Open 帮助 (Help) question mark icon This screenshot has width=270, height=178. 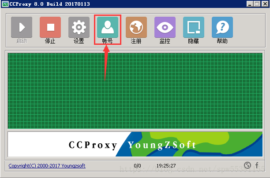click(x=222, y=27)
